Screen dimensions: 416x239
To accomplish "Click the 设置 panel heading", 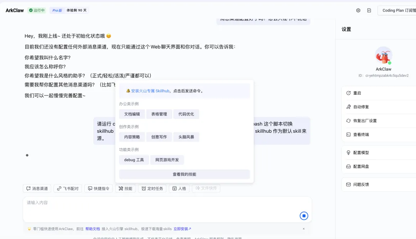I will click(x=346, y=29).
